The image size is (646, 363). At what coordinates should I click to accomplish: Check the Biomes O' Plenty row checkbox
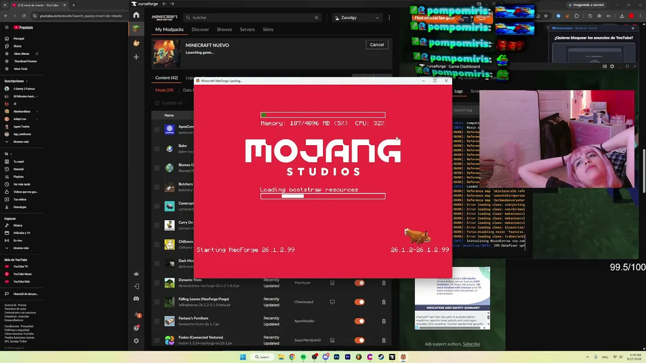coord(157,168)
